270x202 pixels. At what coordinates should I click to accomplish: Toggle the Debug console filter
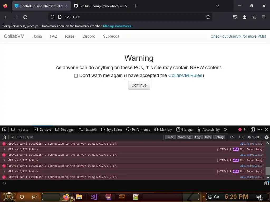[x=219, y=137]
